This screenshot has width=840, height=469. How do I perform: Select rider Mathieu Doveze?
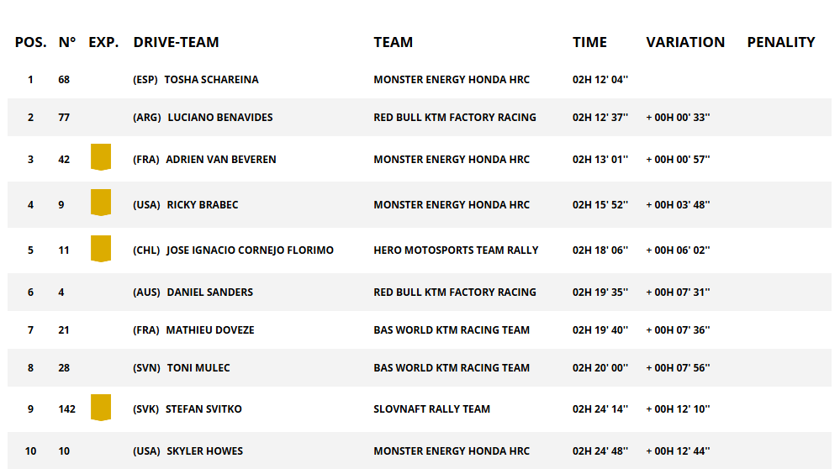(x=209, y=330)
